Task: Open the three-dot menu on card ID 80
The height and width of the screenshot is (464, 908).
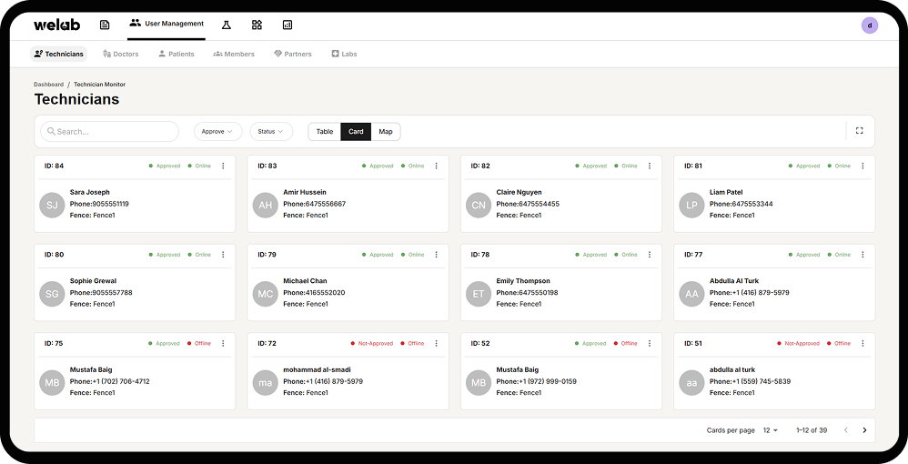Action: point(223,255)
